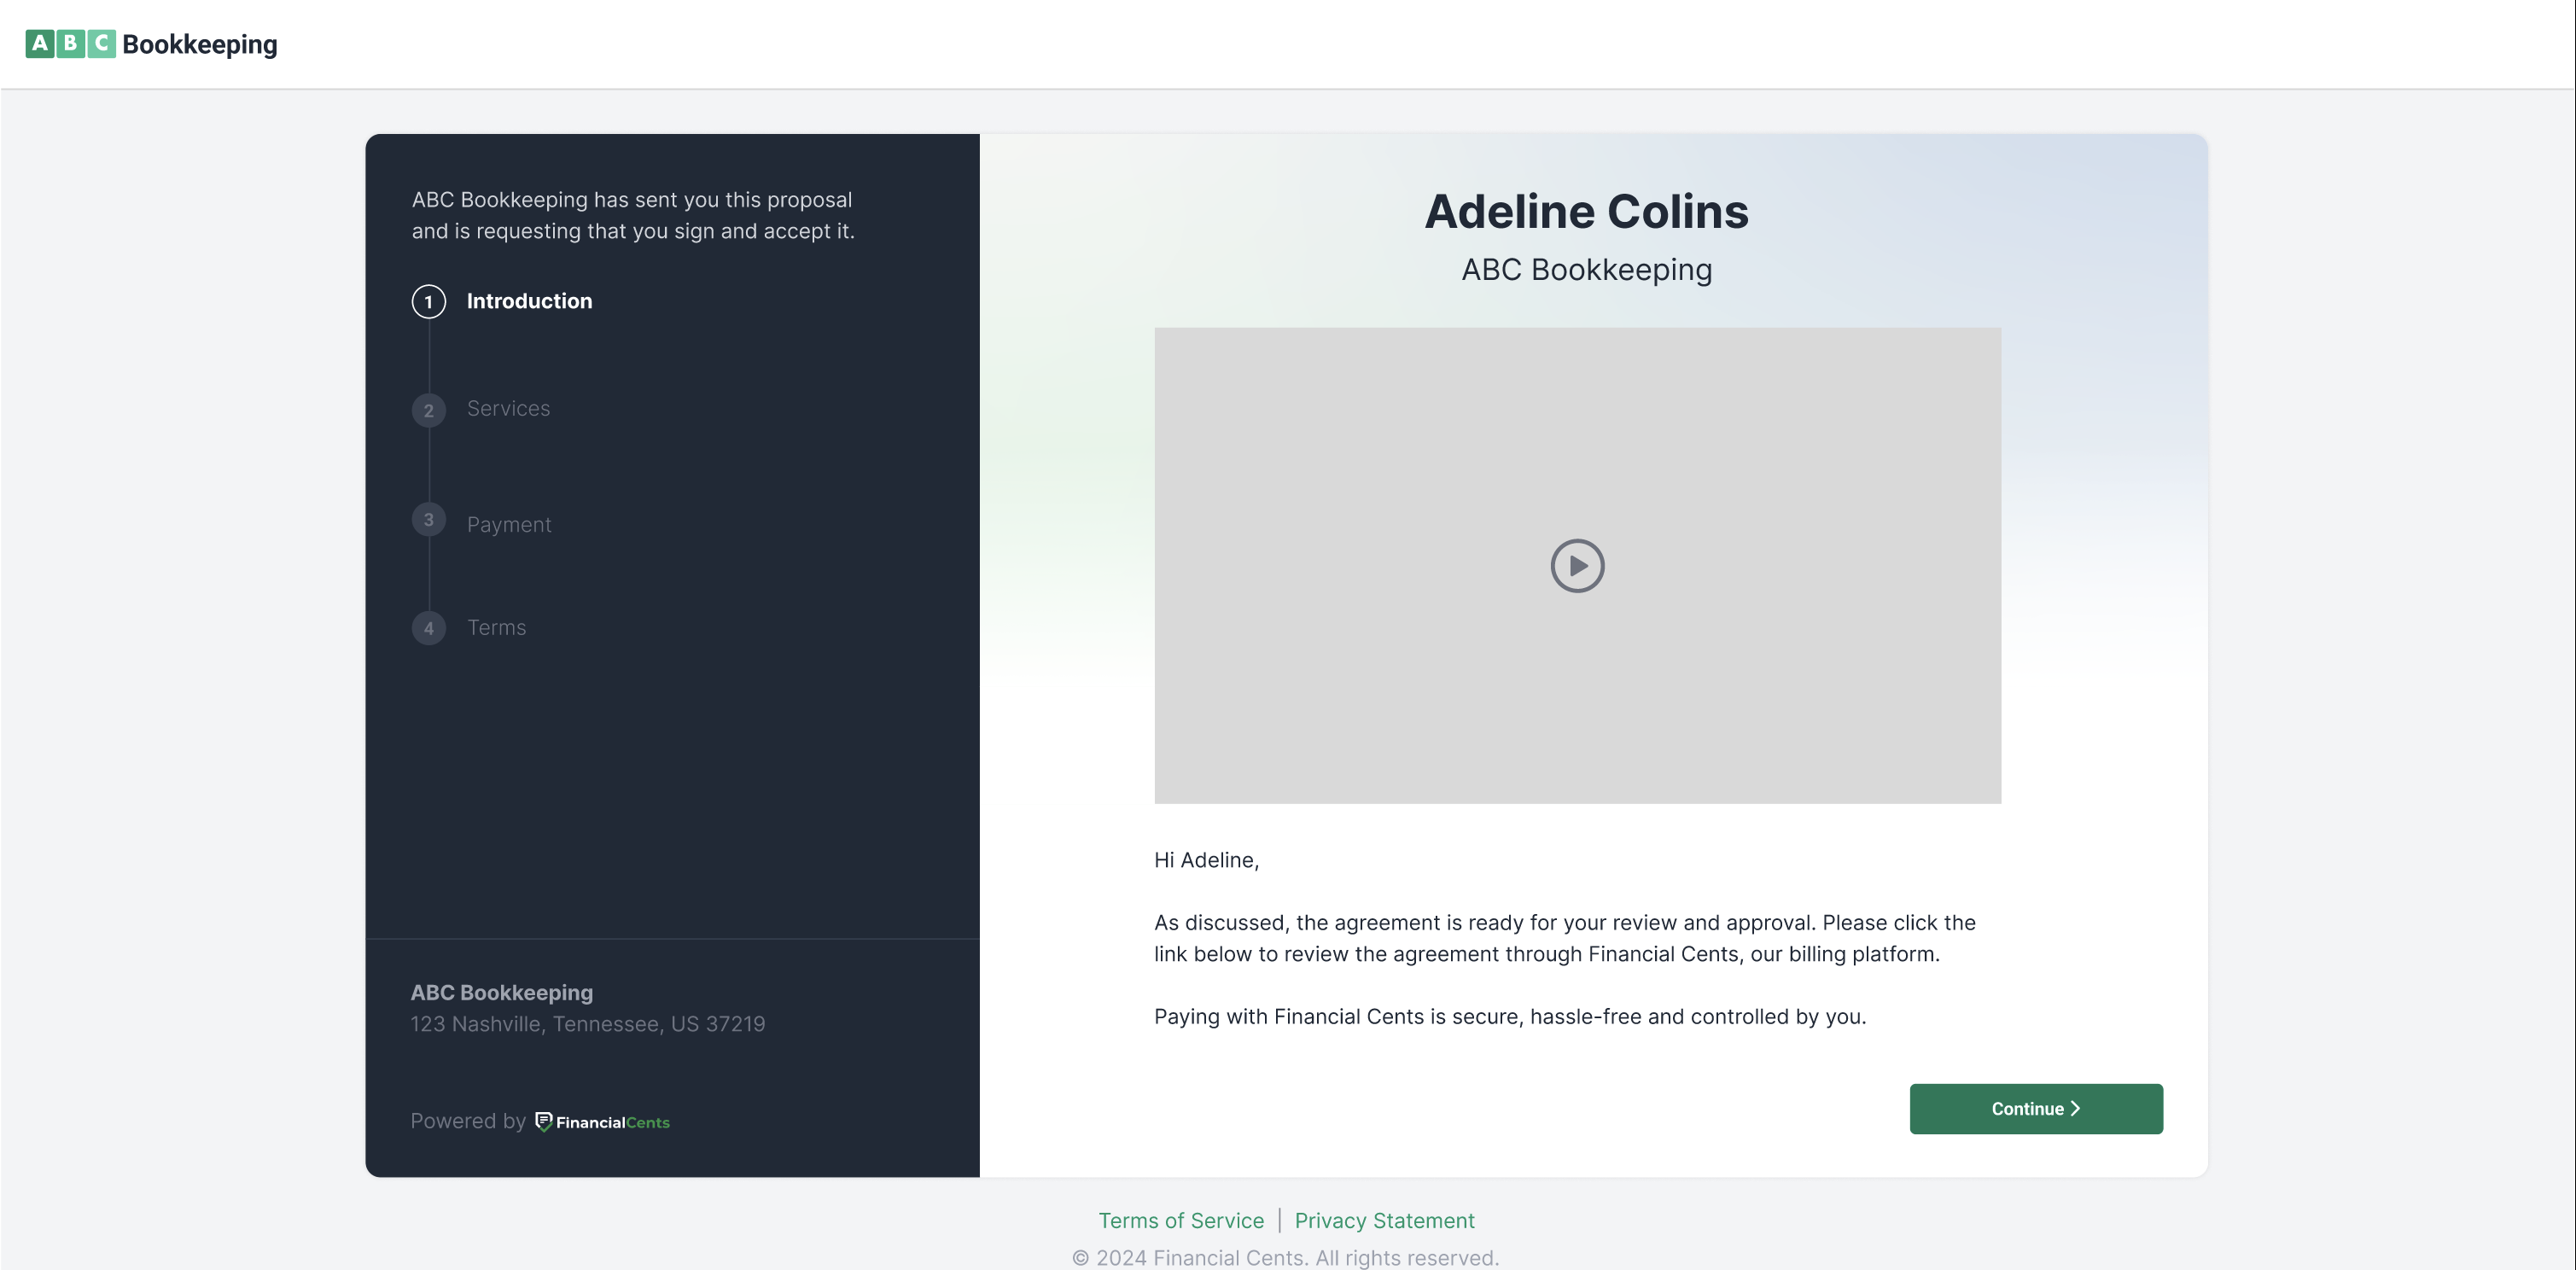
Task: Click the 'Powered by' label
Action: 468,1121
